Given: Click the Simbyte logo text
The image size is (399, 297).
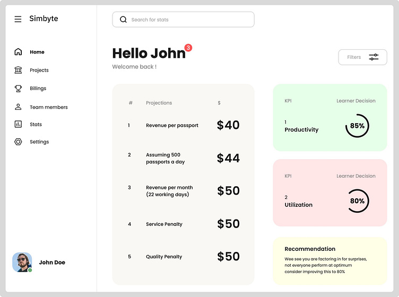Looking at the screenshot, I should (44, 19).
